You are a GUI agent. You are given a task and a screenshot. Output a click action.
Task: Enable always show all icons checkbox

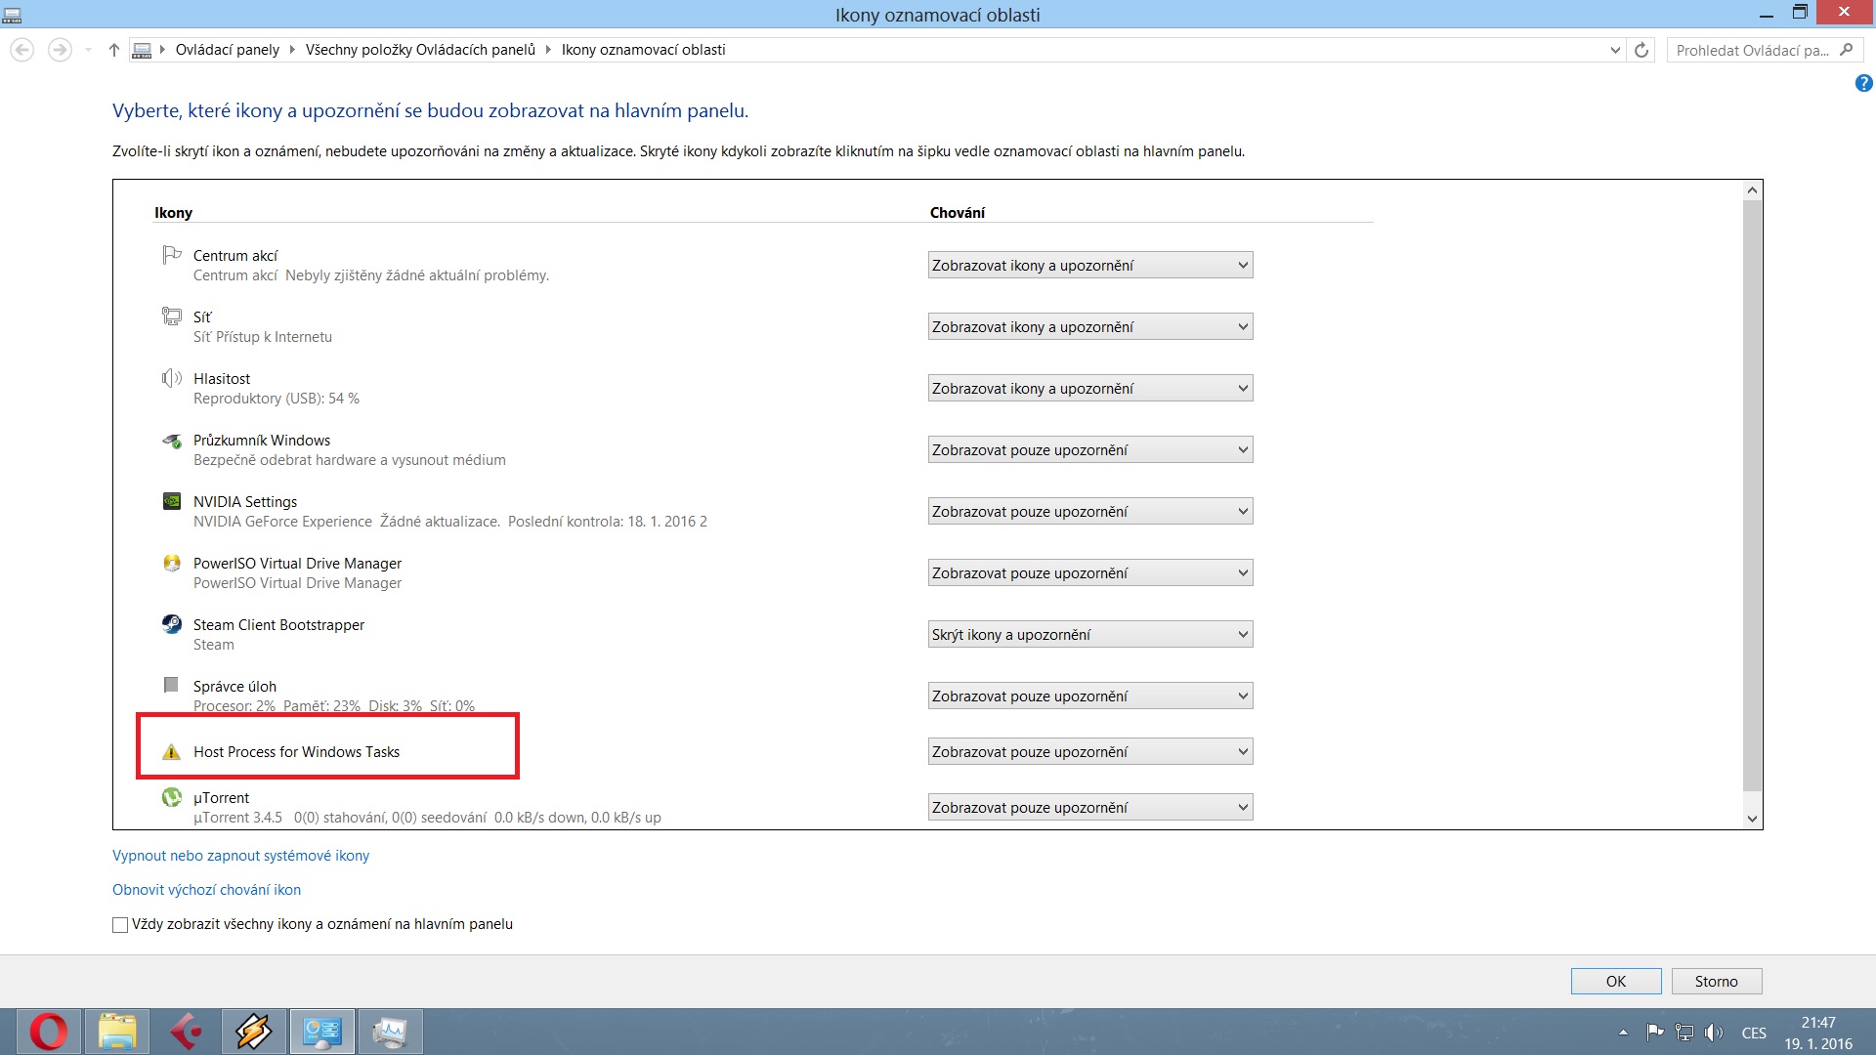click(x=120, y=925)
